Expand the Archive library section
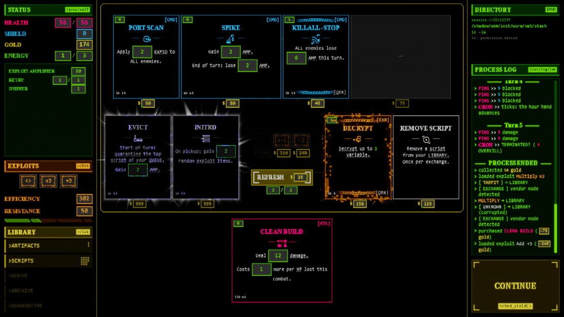 [49, 291]
